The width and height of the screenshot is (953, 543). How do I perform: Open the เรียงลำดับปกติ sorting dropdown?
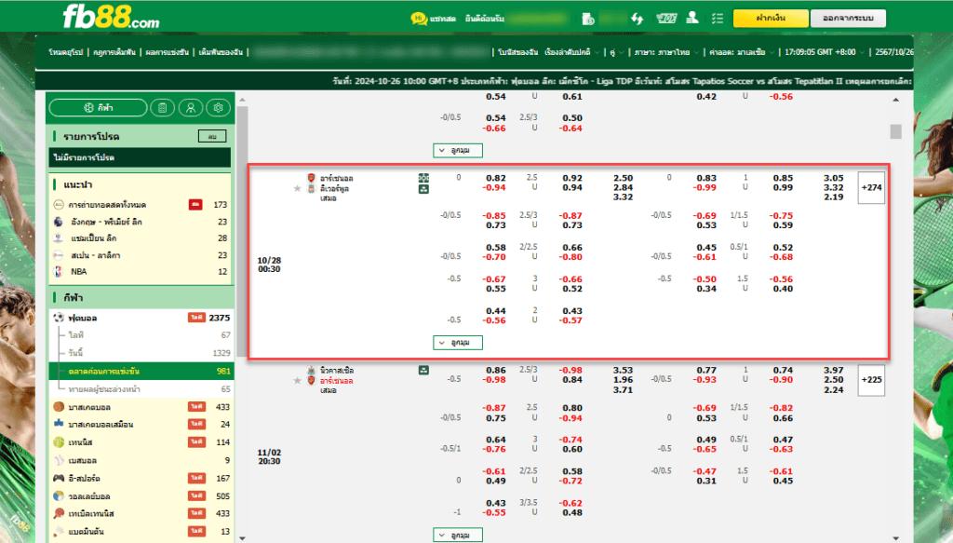pyautogui.click(x=571, y=52)
